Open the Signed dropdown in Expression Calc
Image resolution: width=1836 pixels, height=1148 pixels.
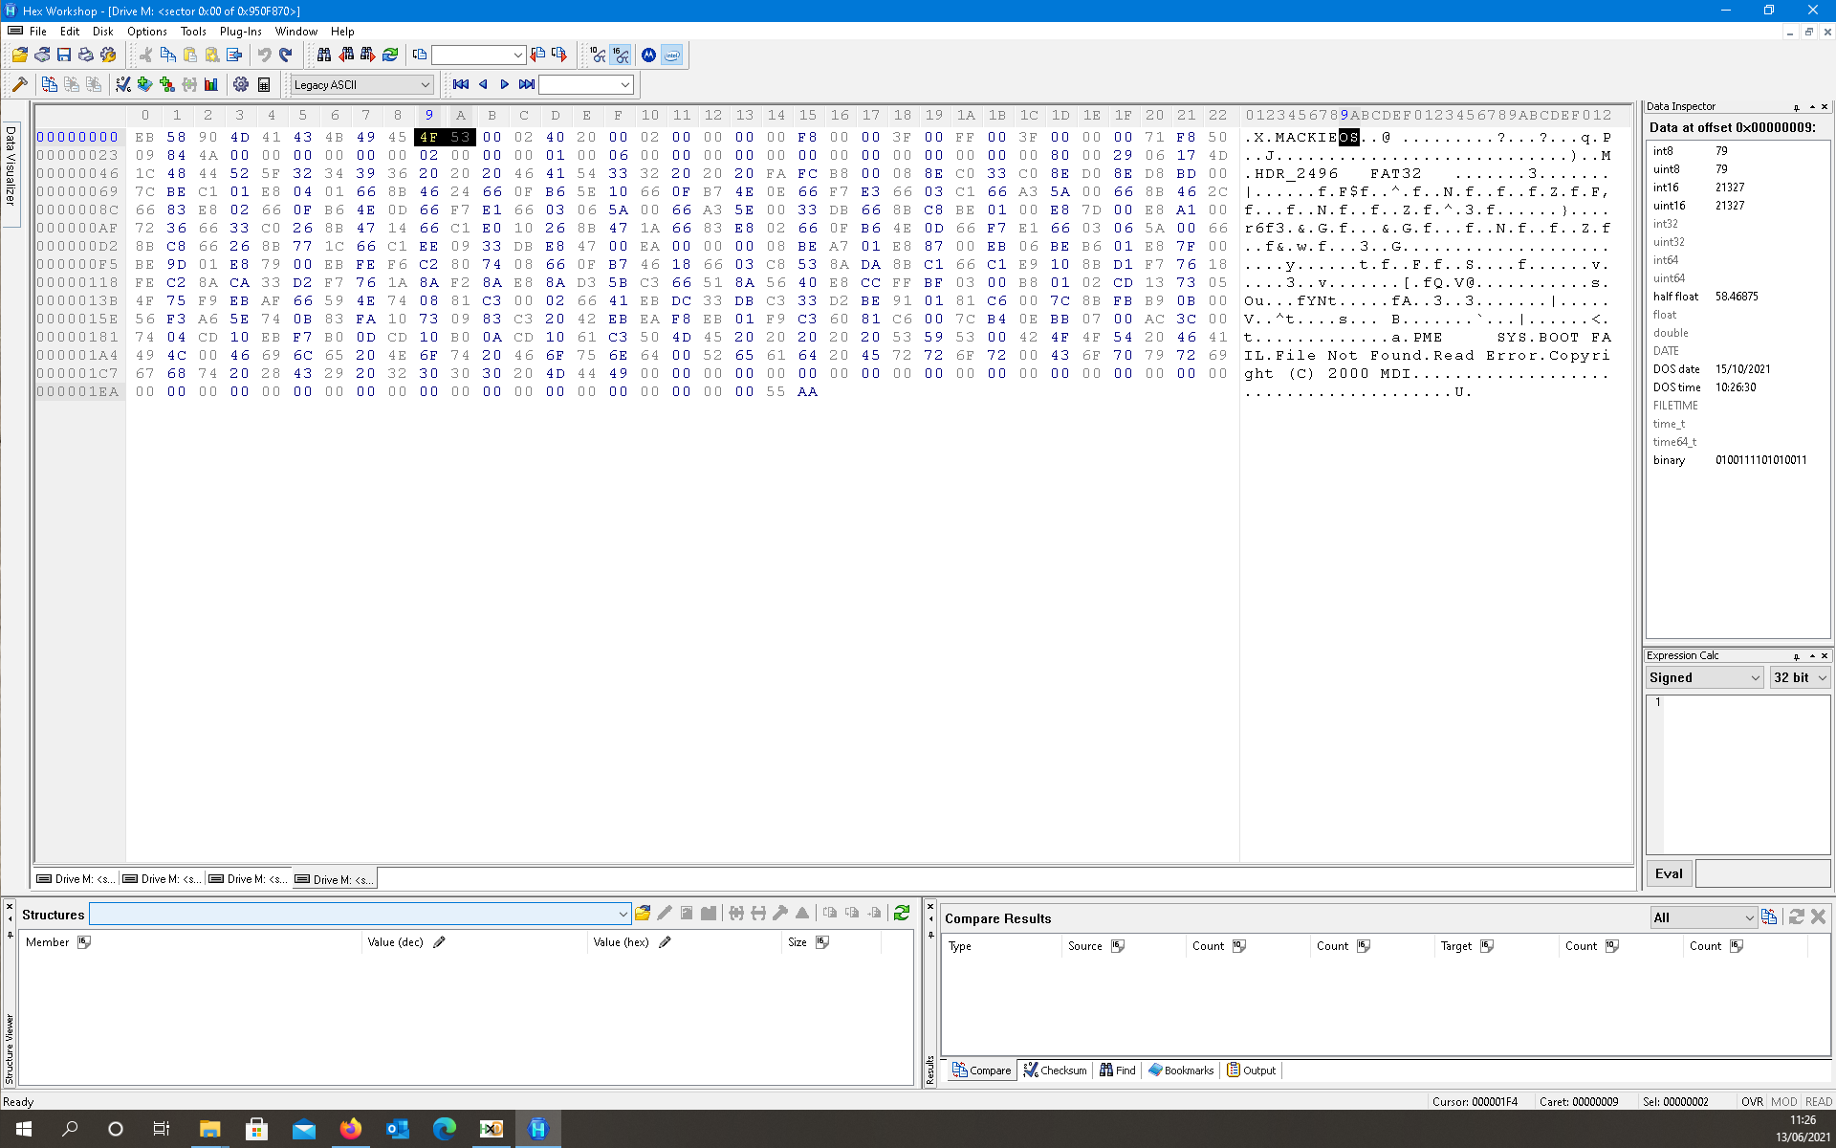point(1705,677)
